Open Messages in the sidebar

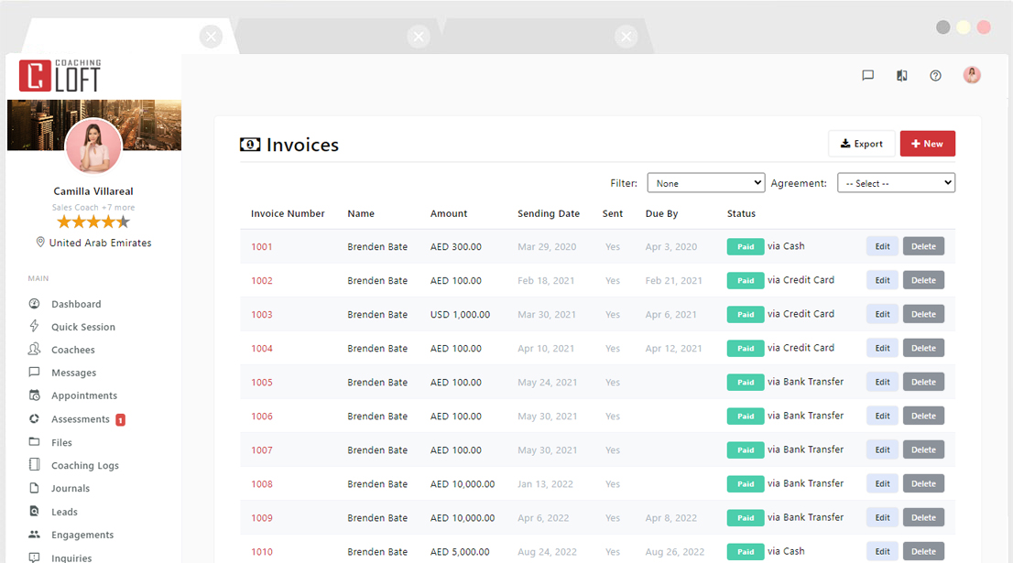pos(73,373)
